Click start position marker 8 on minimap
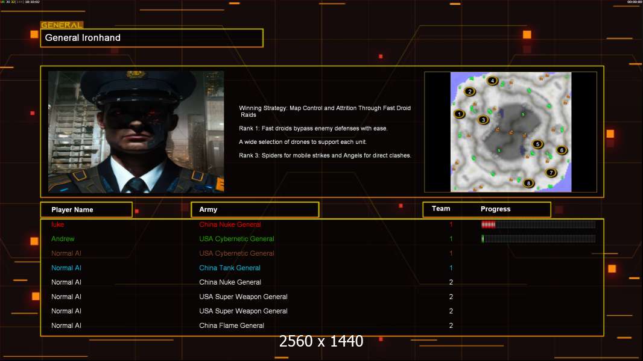 [528, 183]
